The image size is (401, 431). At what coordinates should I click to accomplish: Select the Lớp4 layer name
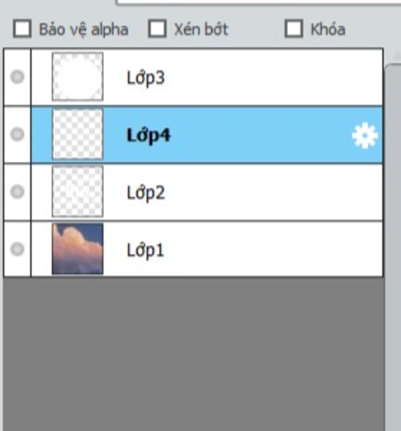point(148,136)
